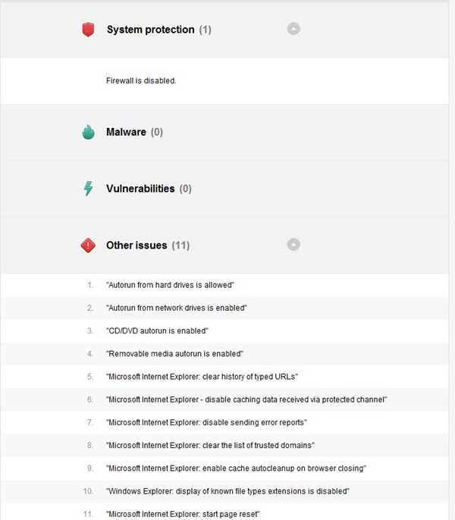Click 'Removable media autorun is enabled' issue
Viewport: 455px width, 520px height.
(174, 354)
